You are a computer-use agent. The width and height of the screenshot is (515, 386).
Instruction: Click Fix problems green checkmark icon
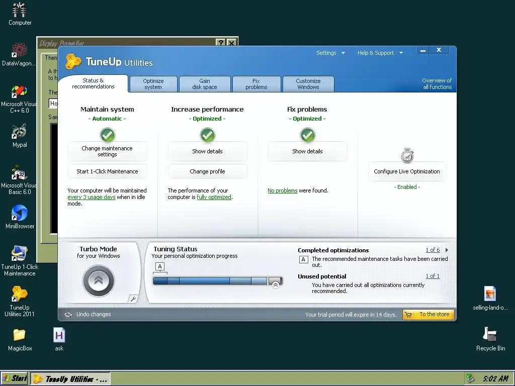pyautogui.click(x=307, y=135)
